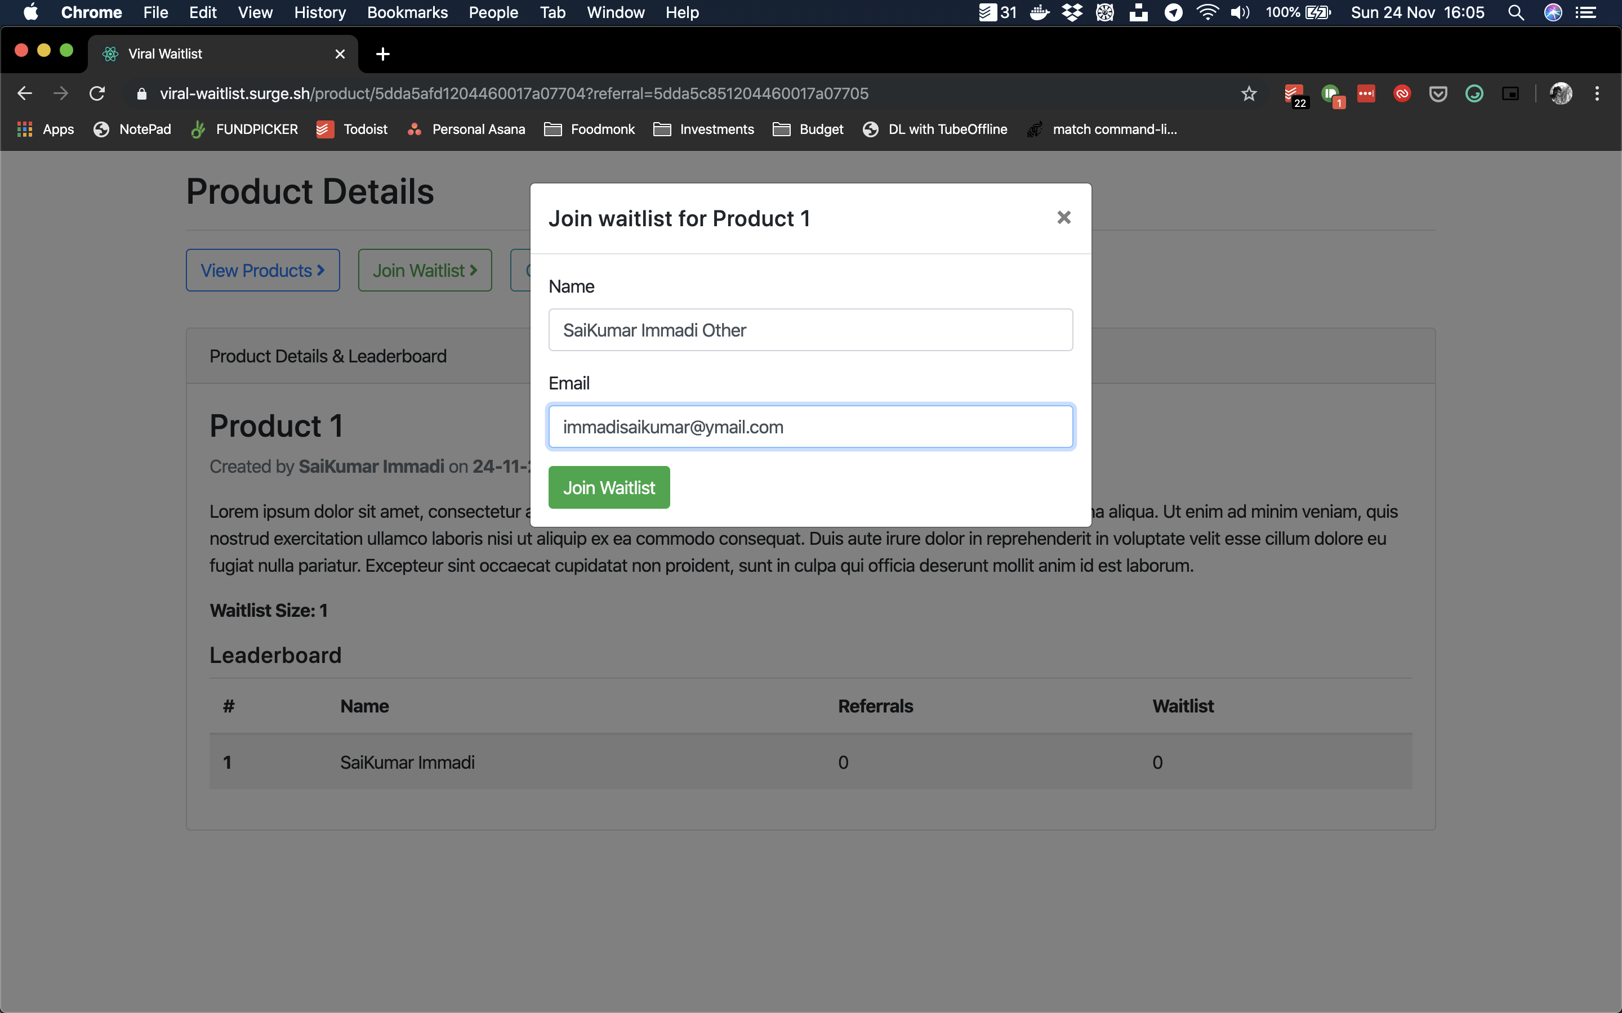This screenshot has width=1622, height=1013.
Task: Open the Budget bookmarks folder
Action: point(808,129)
